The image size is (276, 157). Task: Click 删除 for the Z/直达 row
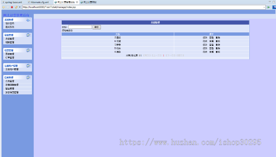218,38
